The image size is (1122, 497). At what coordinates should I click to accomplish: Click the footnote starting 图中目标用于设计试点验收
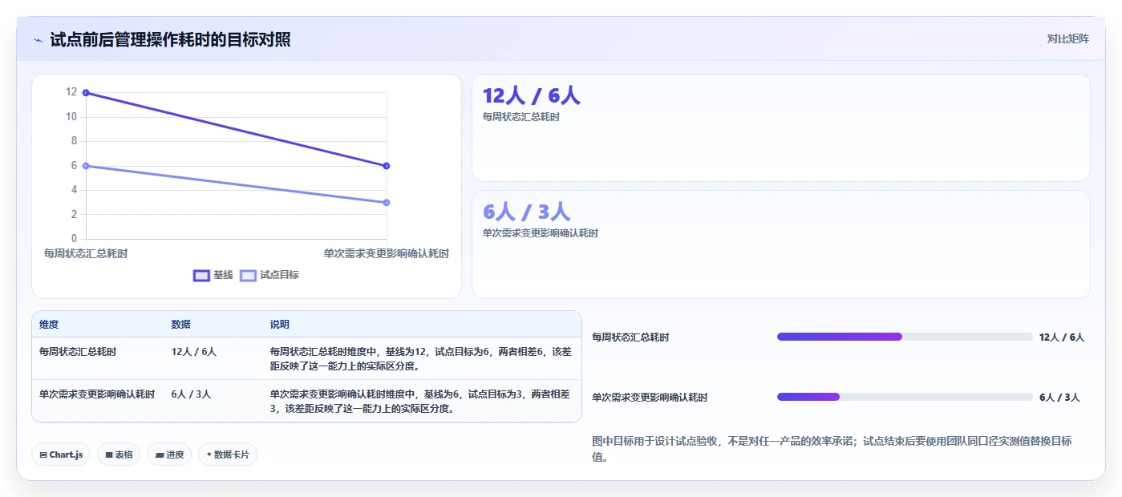point(832,449)
